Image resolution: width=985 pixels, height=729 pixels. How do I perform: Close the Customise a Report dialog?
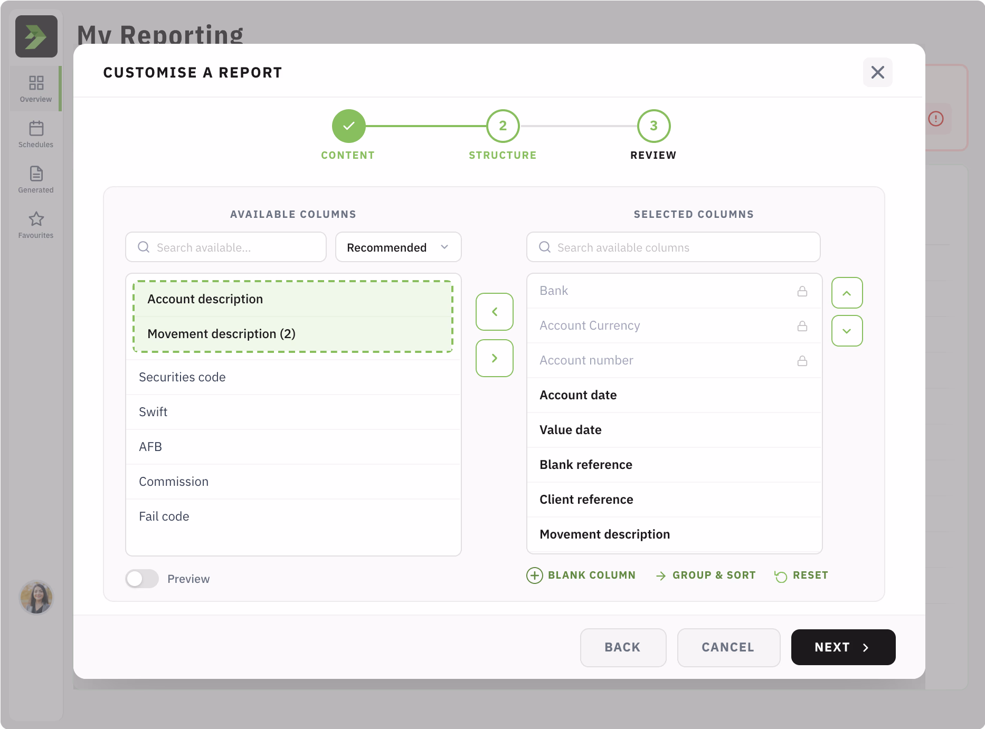click(878, 72)
